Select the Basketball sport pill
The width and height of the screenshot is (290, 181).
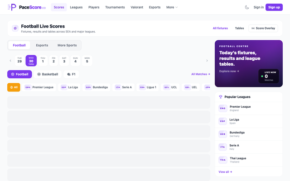pos(48,74)
